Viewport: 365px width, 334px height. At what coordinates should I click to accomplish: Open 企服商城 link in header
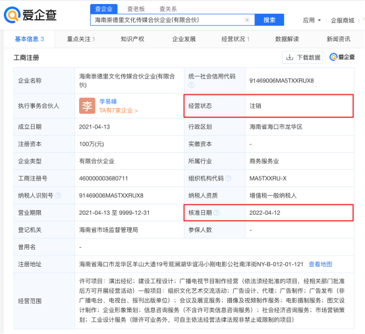(x=343, y=20)
